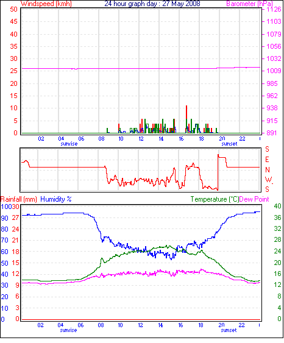The height and width of the screenshot is (343, 284).
Task: Click the W compass label on direction chart
Action: [268, 180]
